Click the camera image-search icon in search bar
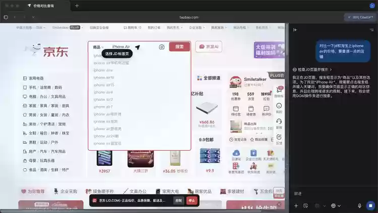The height and width of the screenshot is (213, 378). coord(162,47)
